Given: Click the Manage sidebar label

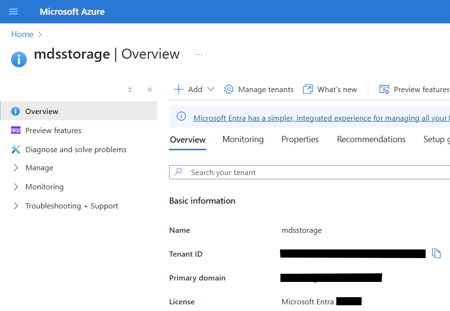Looking at the screenshot, I should 39,168.
